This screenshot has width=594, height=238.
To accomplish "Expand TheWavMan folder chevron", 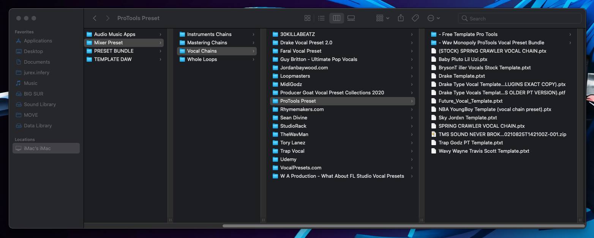I will pyautogui.click(x=412, y=134).
